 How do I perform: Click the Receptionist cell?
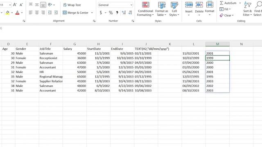point(51,58)
